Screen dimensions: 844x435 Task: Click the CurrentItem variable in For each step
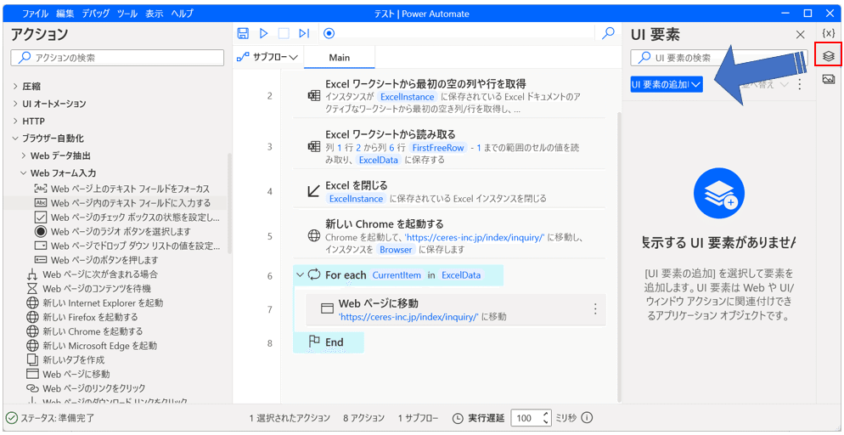(x=397, y=275)
